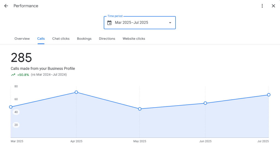The width and height of the screenshot is (280, 149).
Task: Click the Jun 2025 data point
Action: tap(205, 103)
